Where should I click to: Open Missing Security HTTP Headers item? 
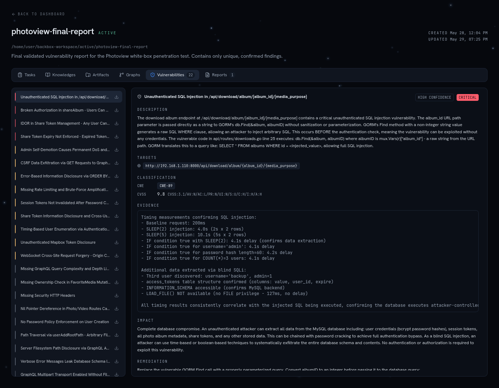point(68,295)
